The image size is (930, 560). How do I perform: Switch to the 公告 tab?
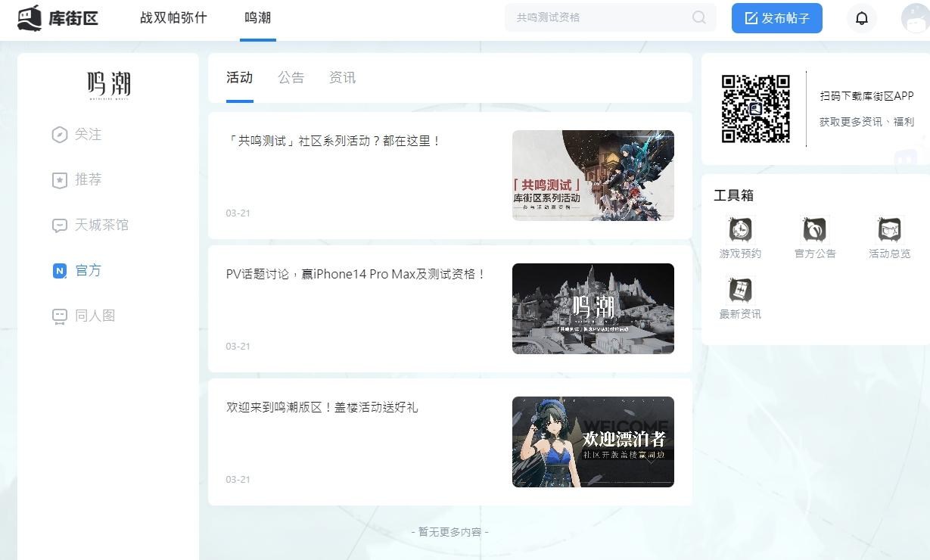click(291, 77)
